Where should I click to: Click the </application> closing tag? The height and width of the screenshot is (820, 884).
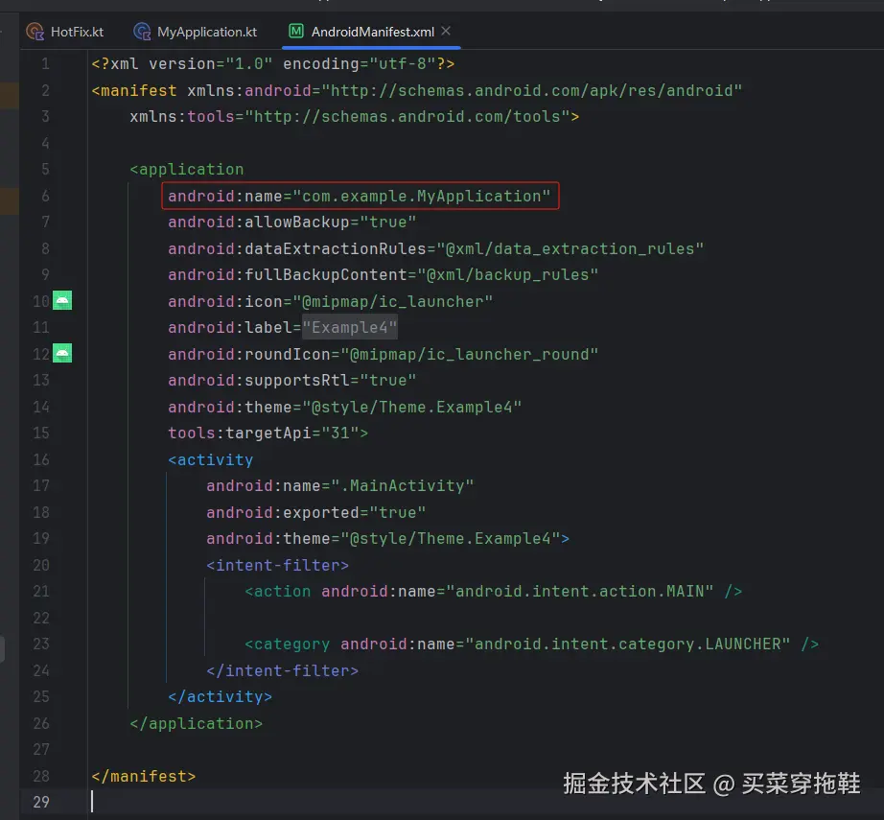tap(197, 723)
